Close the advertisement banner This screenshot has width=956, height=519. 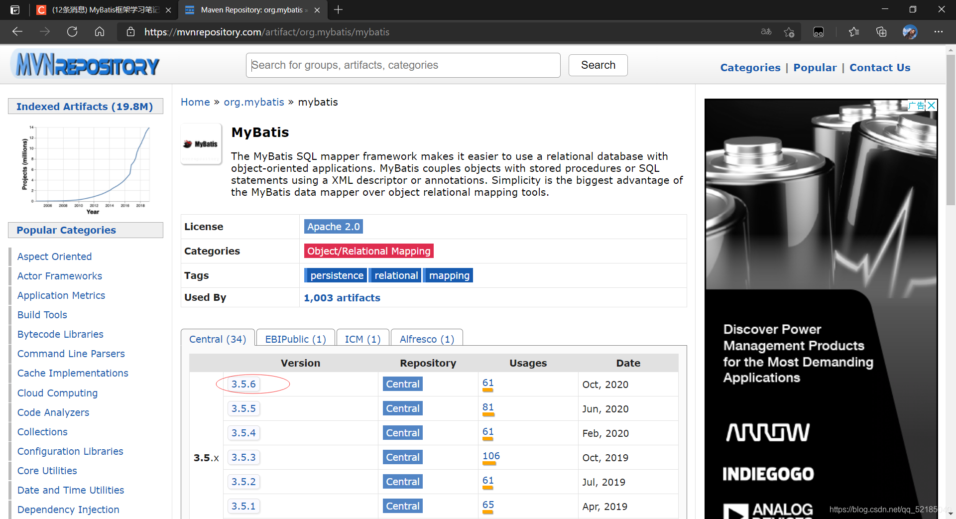[932, 105]
